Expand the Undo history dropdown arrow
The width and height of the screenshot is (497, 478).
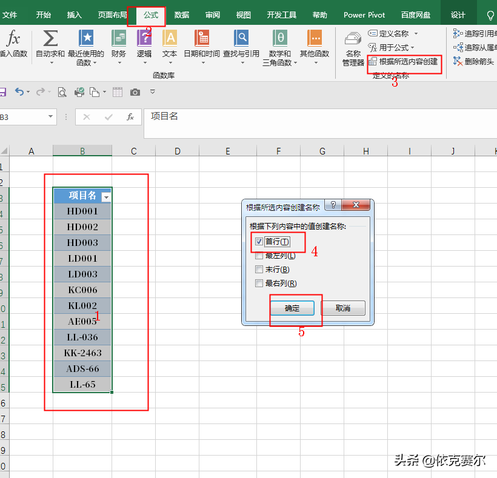click(28, 92)
